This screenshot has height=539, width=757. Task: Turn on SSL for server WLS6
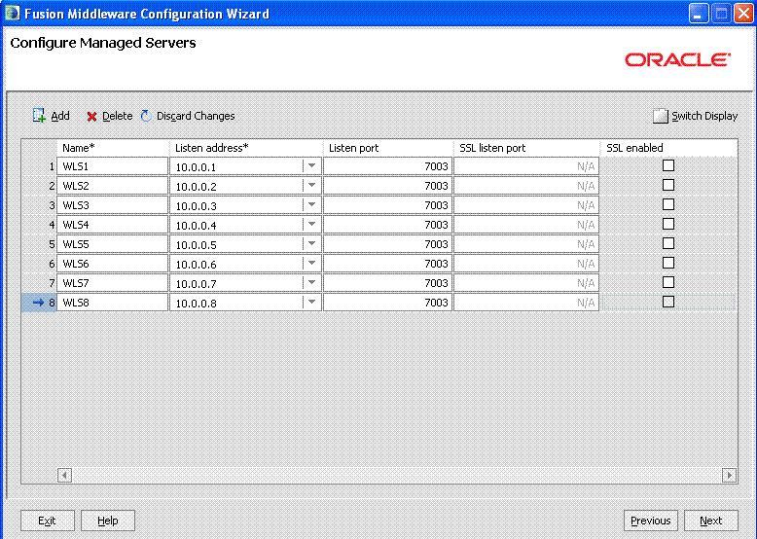[668, 263]
